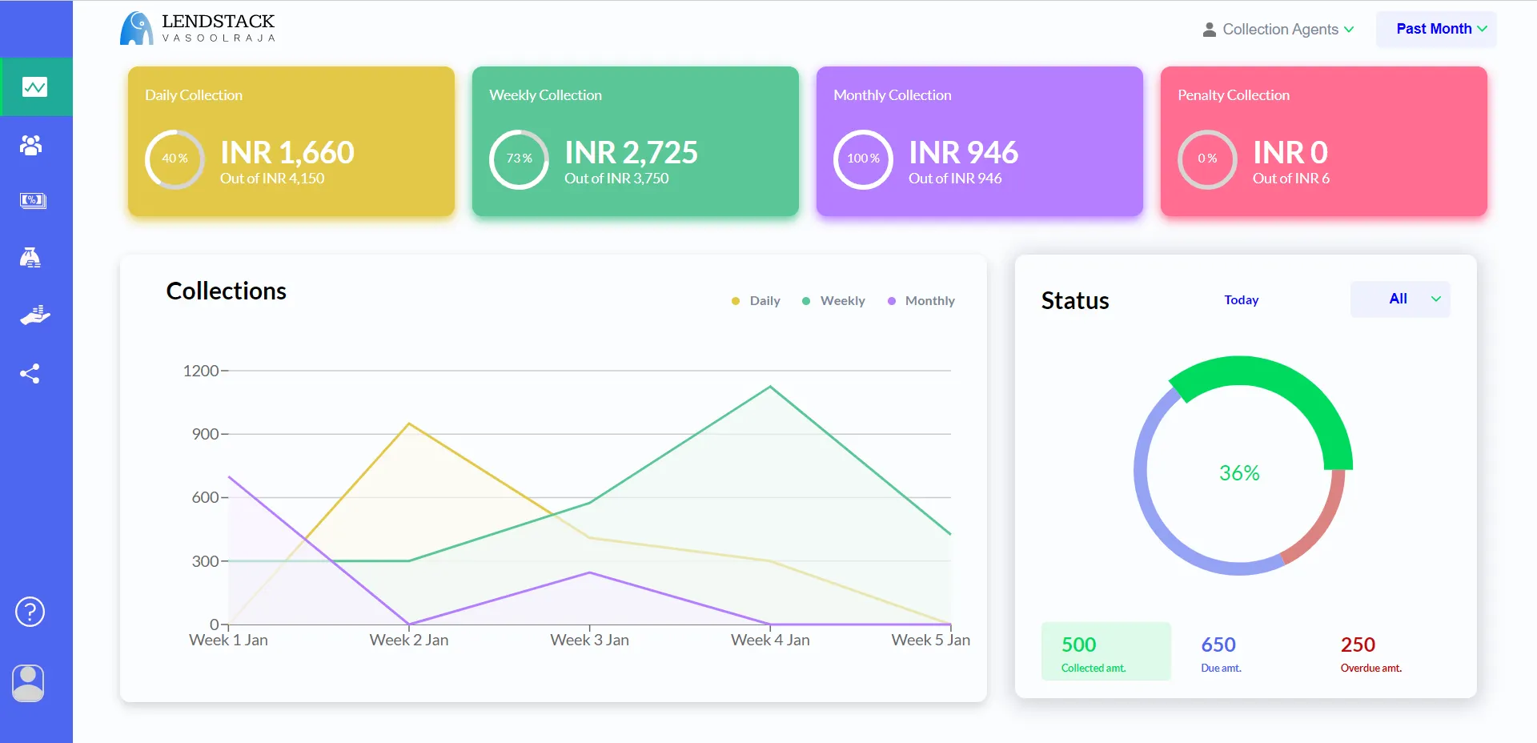Image resolution: width=1537 pixels, height=743 pixels.
Task: Expand the Collection Agents dropdown
Action: click(1278, 29)
